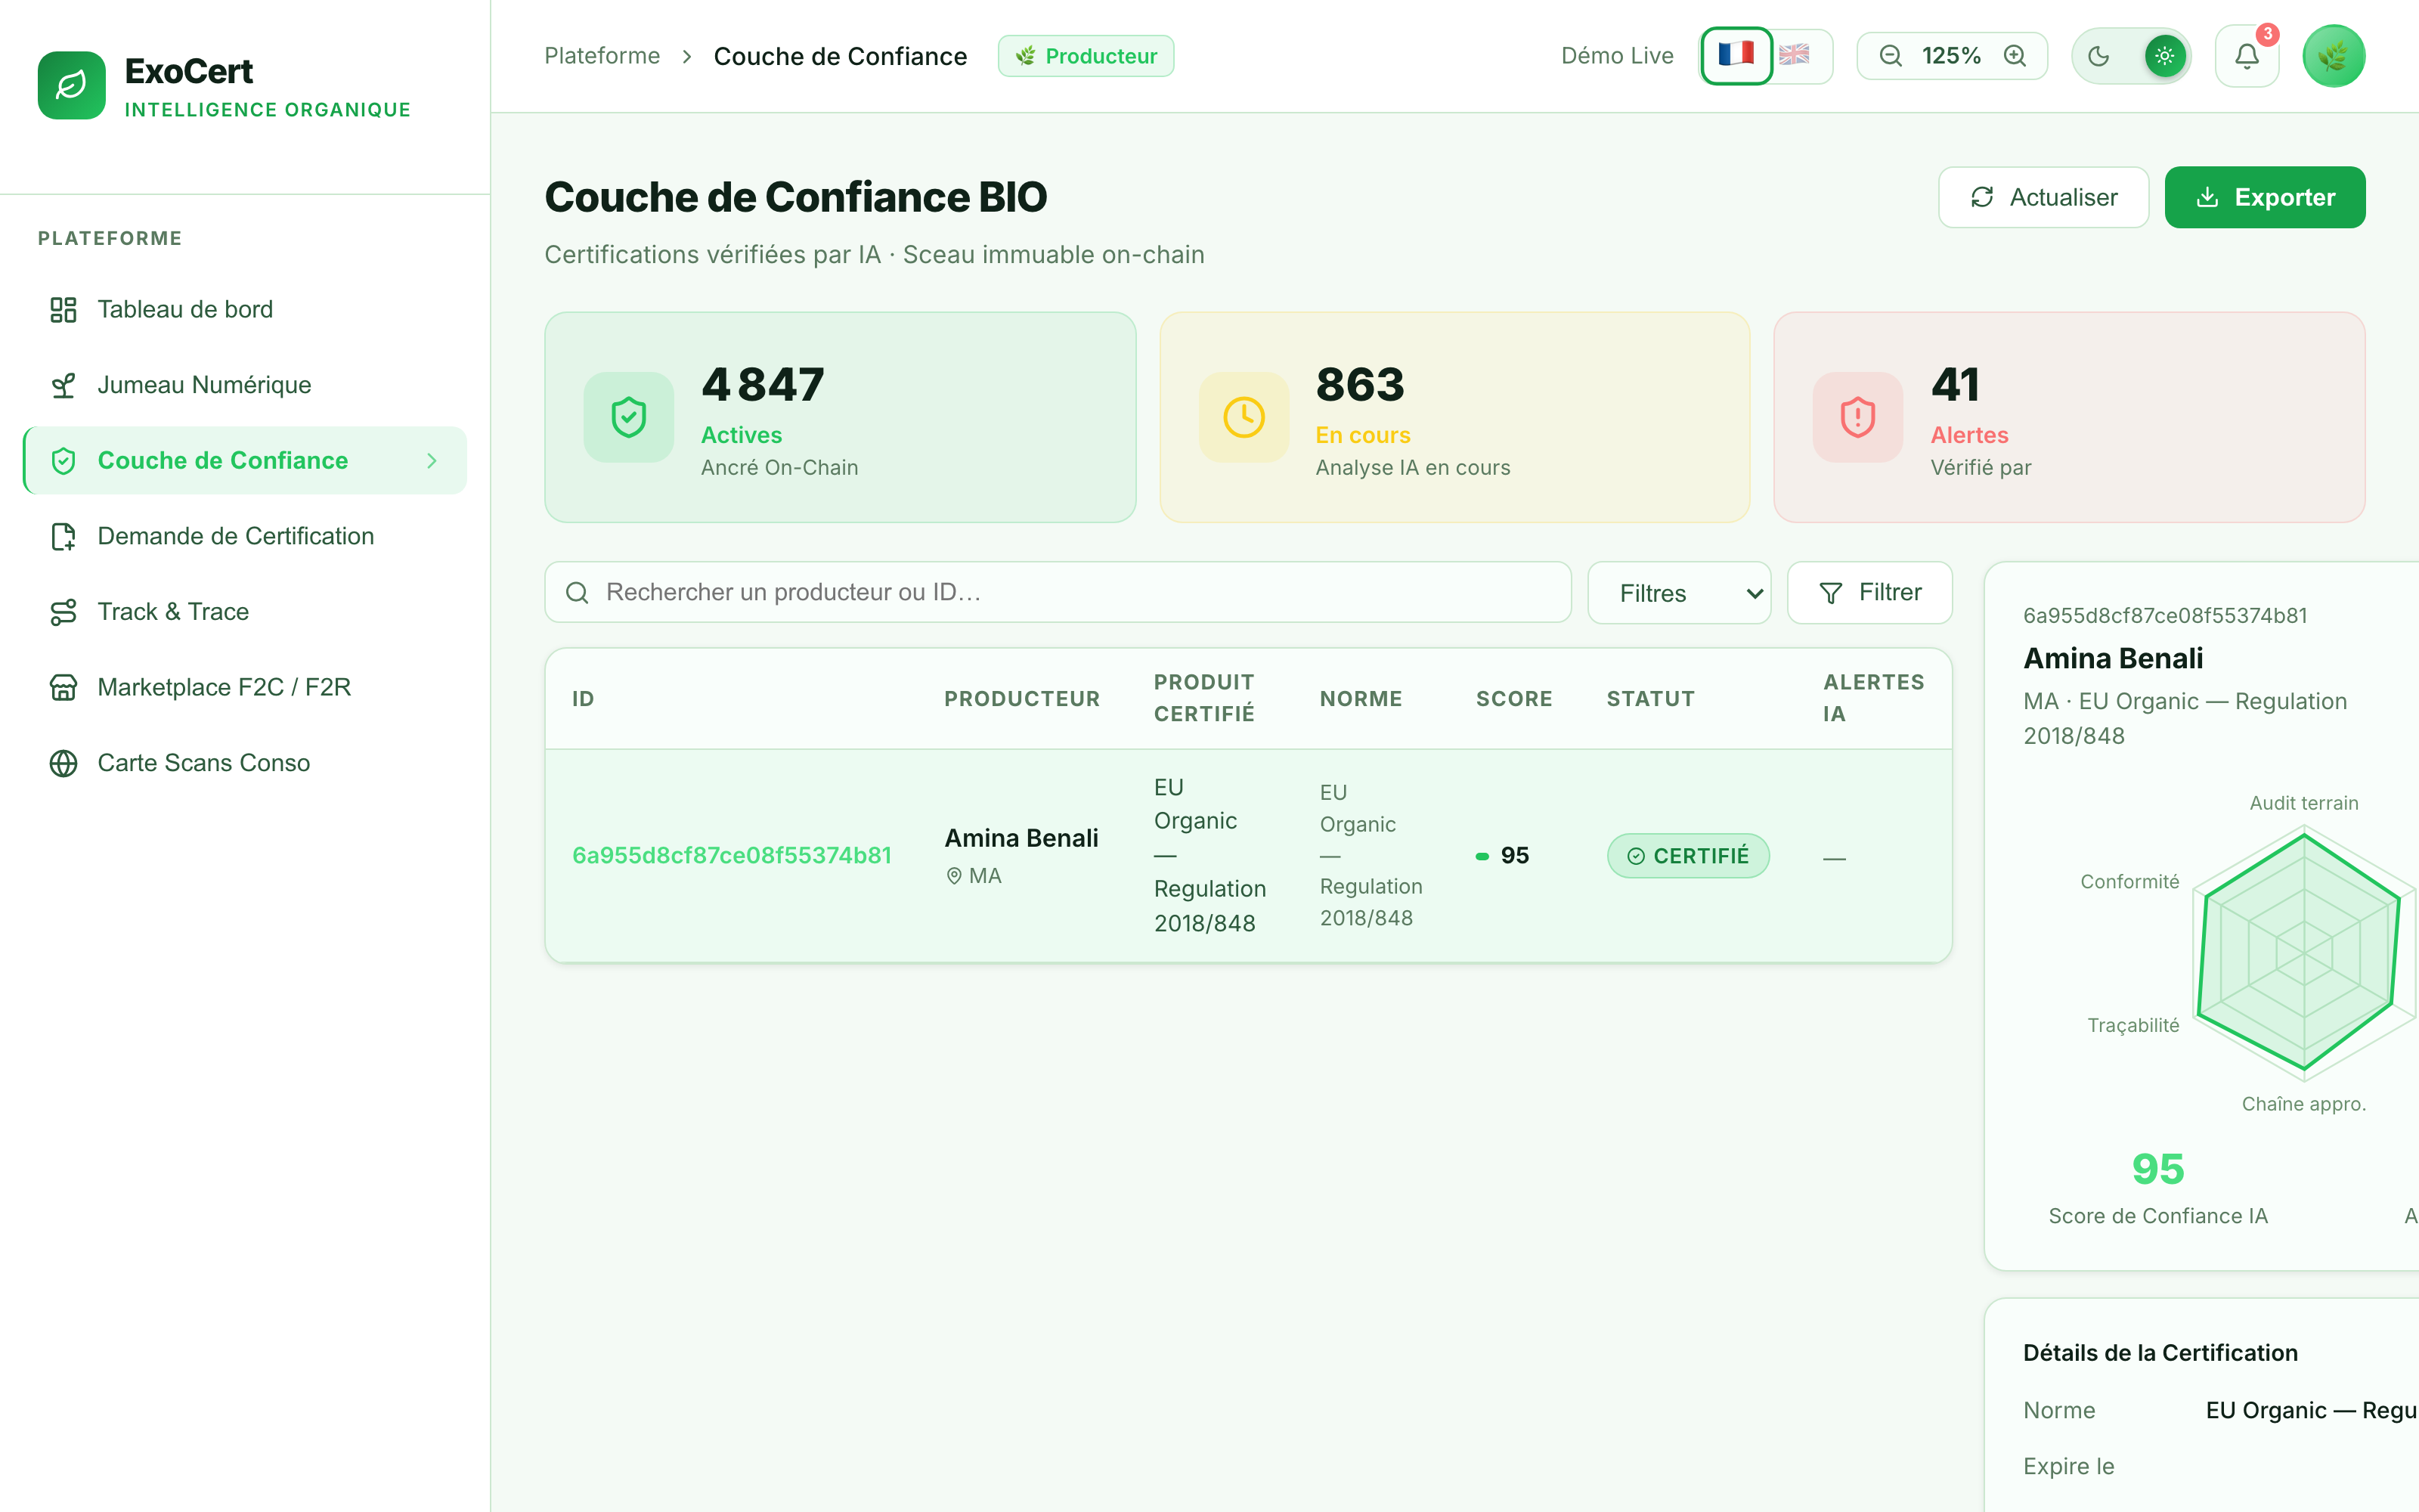This screenshot has width=2419, height=1512.
Task: Click the Producteur role badge
Action: point(1086,56)
